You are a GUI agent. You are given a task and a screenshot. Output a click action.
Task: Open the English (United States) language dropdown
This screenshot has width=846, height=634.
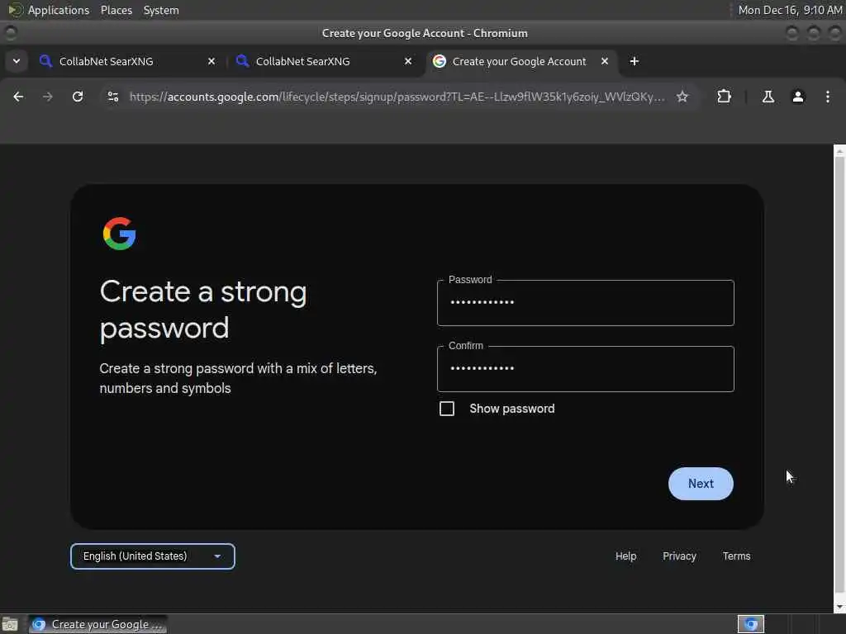point(153,556)
